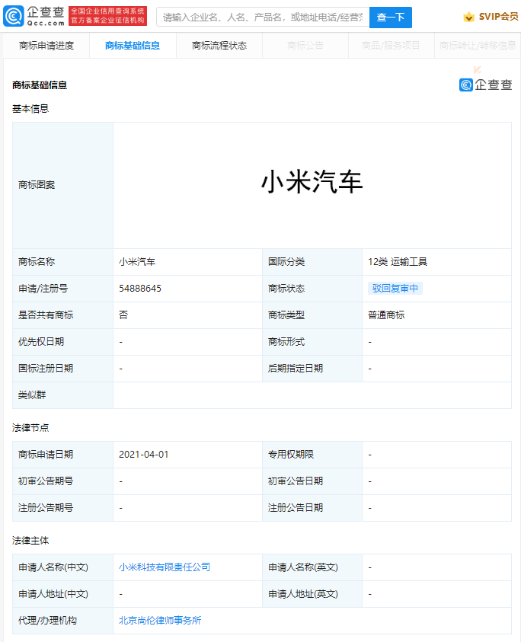Open the 商品/服务项目 tab
Image resolution: width=521 pixels, height=642 pixels.
(x=391, y=46)
